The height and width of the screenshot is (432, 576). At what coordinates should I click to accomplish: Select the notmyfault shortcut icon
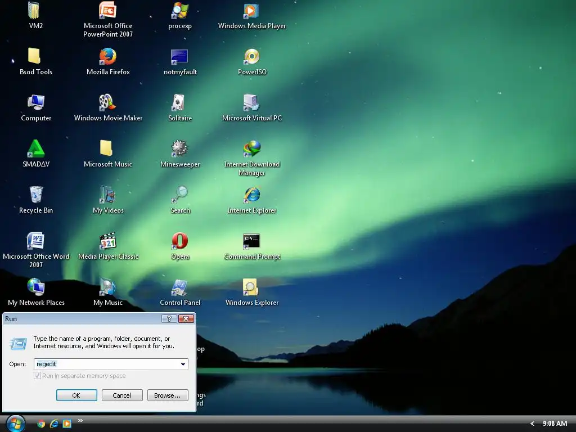pos(179,57)
